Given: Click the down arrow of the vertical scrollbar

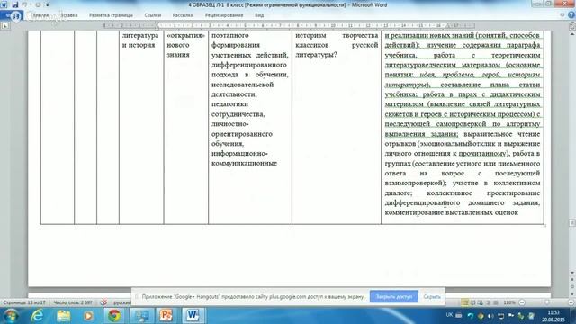Looking at the screenshot, I should 572,273.
